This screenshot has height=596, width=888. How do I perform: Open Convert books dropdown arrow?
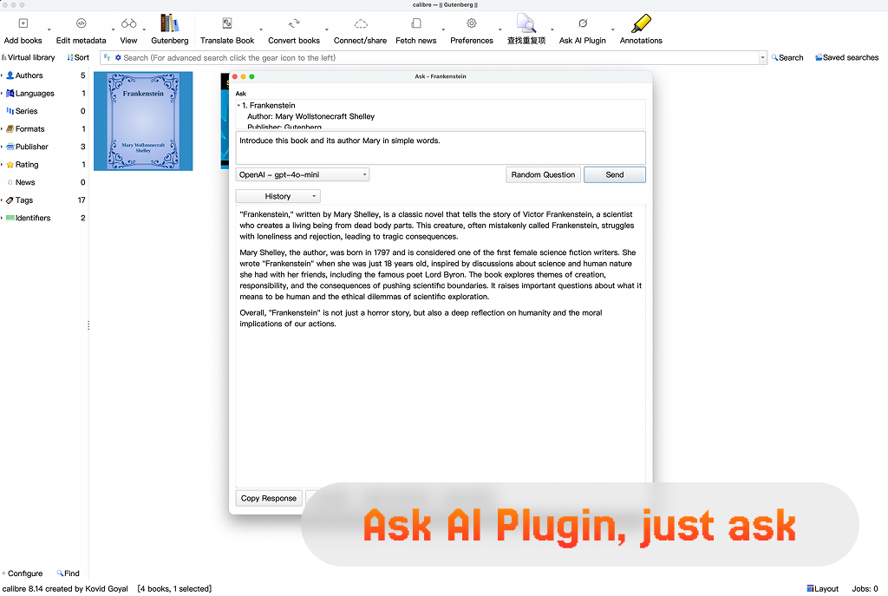[x=327, y=29]
